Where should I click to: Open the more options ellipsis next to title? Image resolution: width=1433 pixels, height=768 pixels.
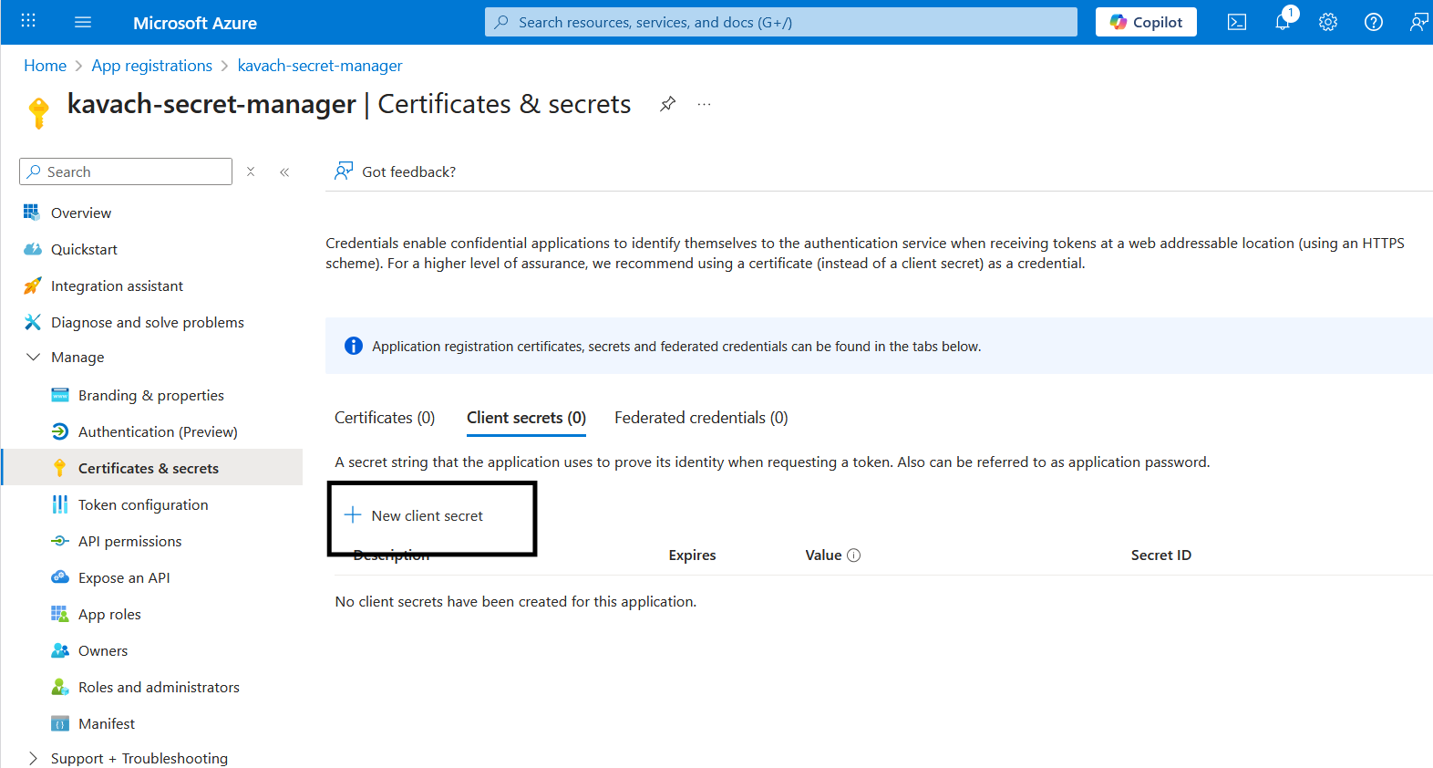coord(704,104)
